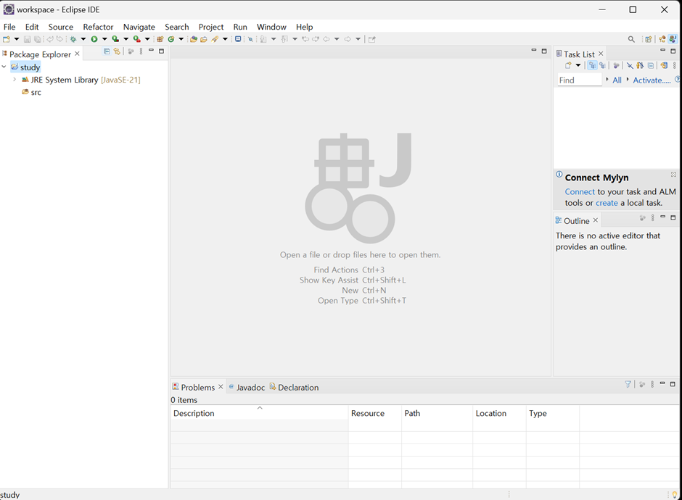Click the Debug bug icon
This screenshot has height=500, width=682.
(x=73, y=39)
